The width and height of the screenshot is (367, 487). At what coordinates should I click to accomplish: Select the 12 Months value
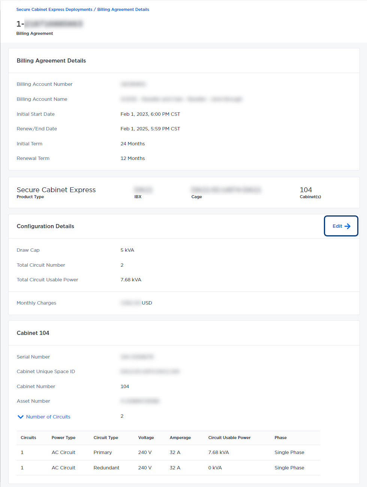[x=133, y=158]
